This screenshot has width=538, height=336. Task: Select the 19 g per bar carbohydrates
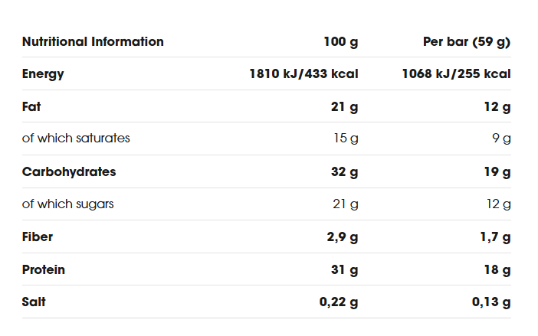[497, 172]
